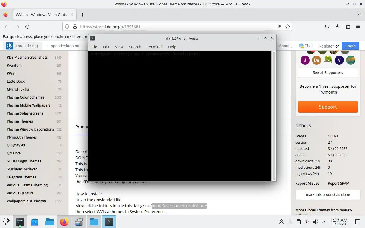Select the terminal icon in the taskbar
The width and height of the screenshot is (365, 228).
coord(109,221)
